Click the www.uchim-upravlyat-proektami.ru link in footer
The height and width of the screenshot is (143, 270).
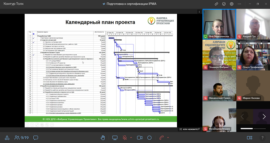coord(140,119)
